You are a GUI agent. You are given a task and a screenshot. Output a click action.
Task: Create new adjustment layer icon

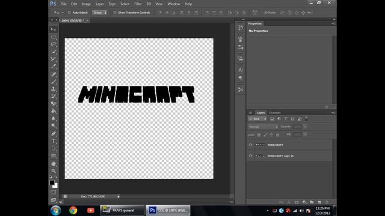[304, 202]
